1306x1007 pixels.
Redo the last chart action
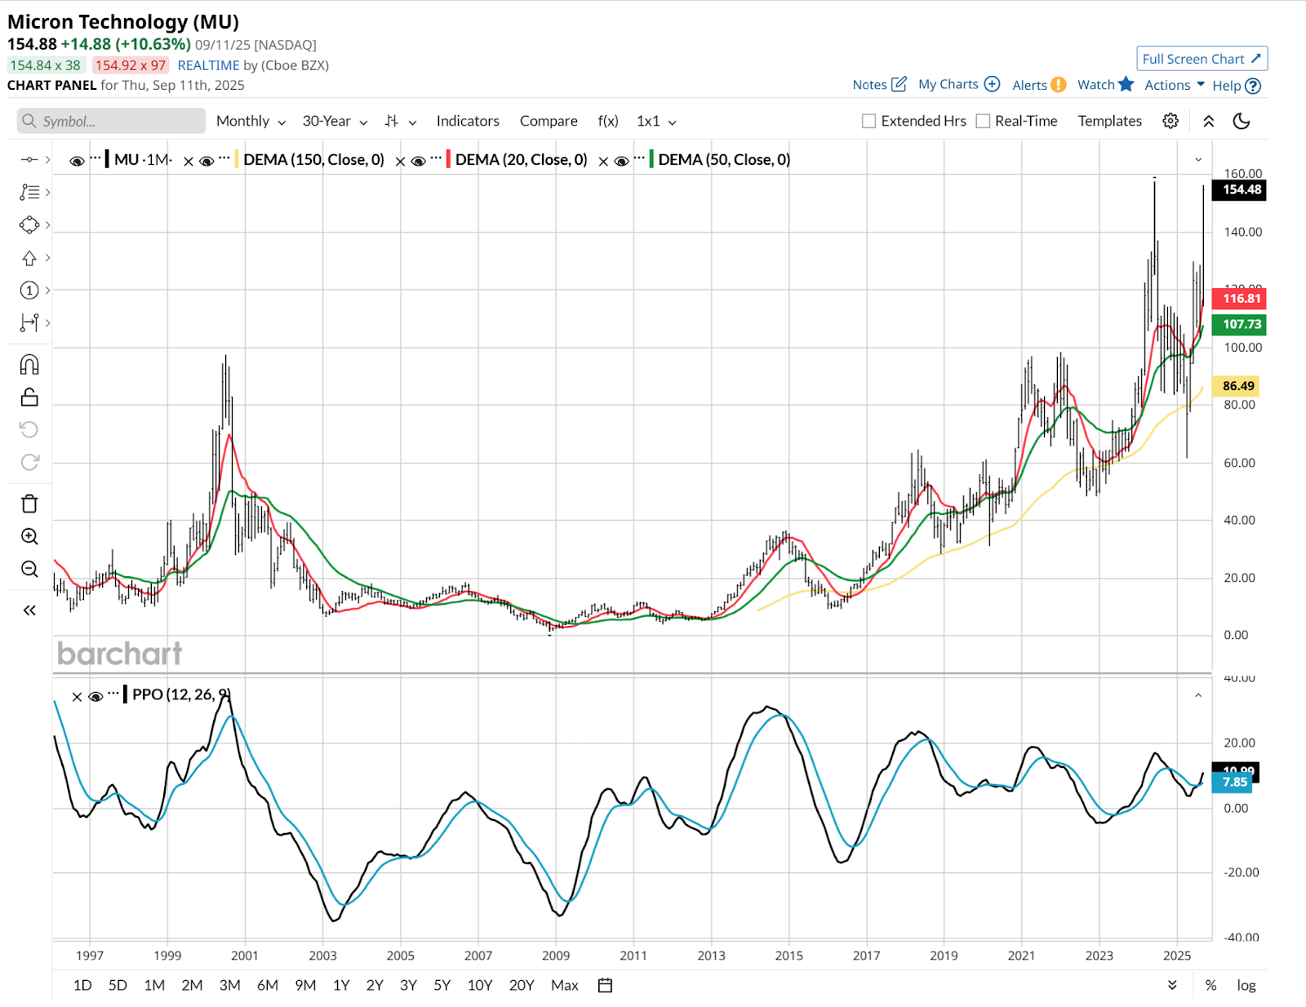(x=29, y=463)
